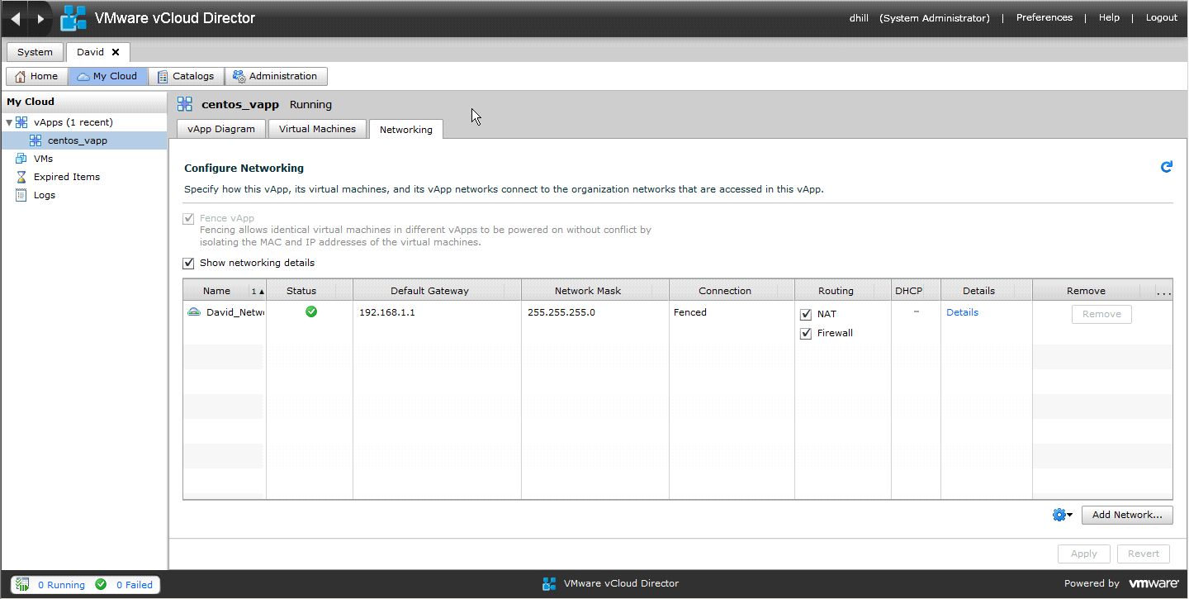The height and width of the screenshot is (599, 1189).
Task: Open Catalogs section
Action: click(x=186, y=76)
